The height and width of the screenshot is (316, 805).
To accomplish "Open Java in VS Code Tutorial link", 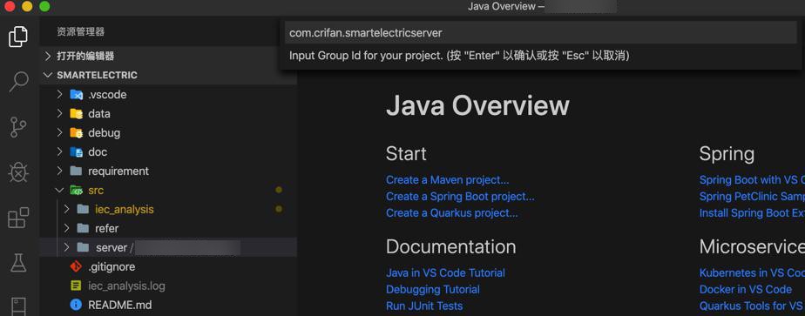I will (445, 273).
